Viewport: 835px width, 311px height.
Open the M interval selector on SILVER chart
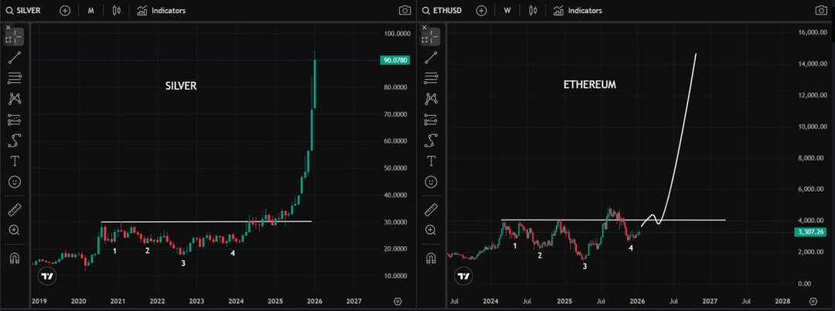91,11
